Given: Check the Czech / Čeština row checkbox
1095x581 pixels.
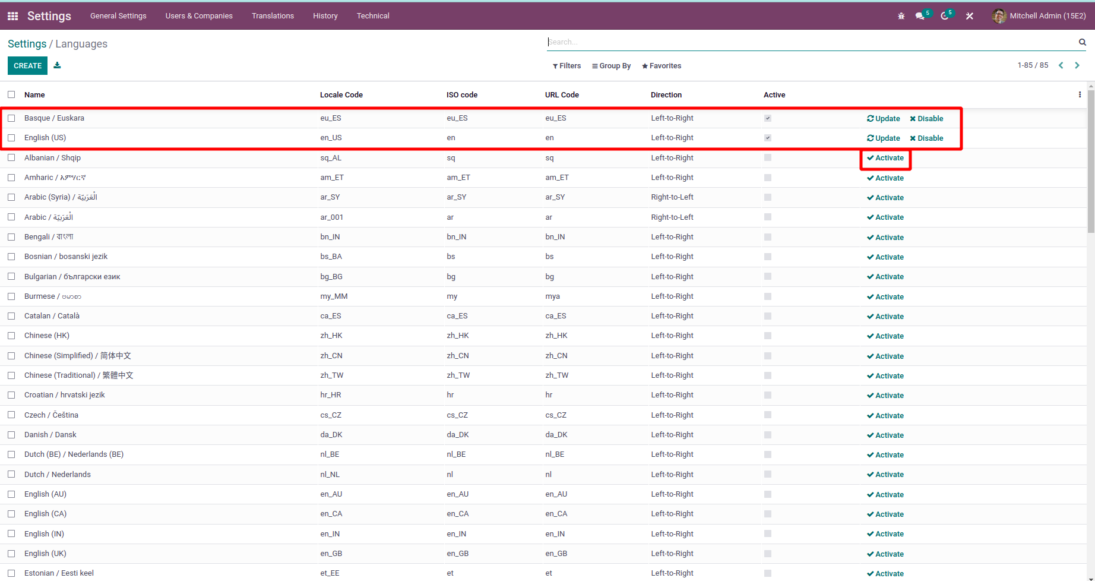Looking at the screenshot, I should coord(11,415).
